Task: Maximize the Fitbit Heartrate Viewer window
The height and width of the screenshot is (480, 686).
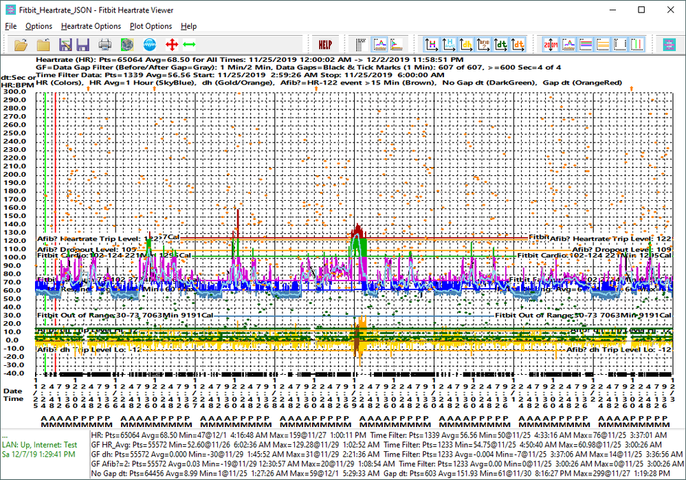Action: pyautogui.click(x=641, y=10)
